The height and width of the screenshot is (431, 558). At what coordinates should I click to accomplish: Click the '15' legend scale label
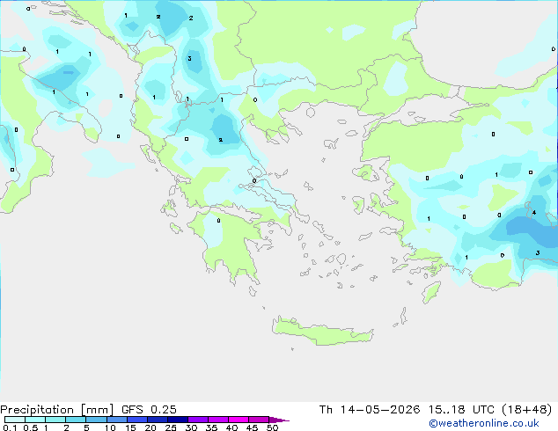click(x=130, y=427)
